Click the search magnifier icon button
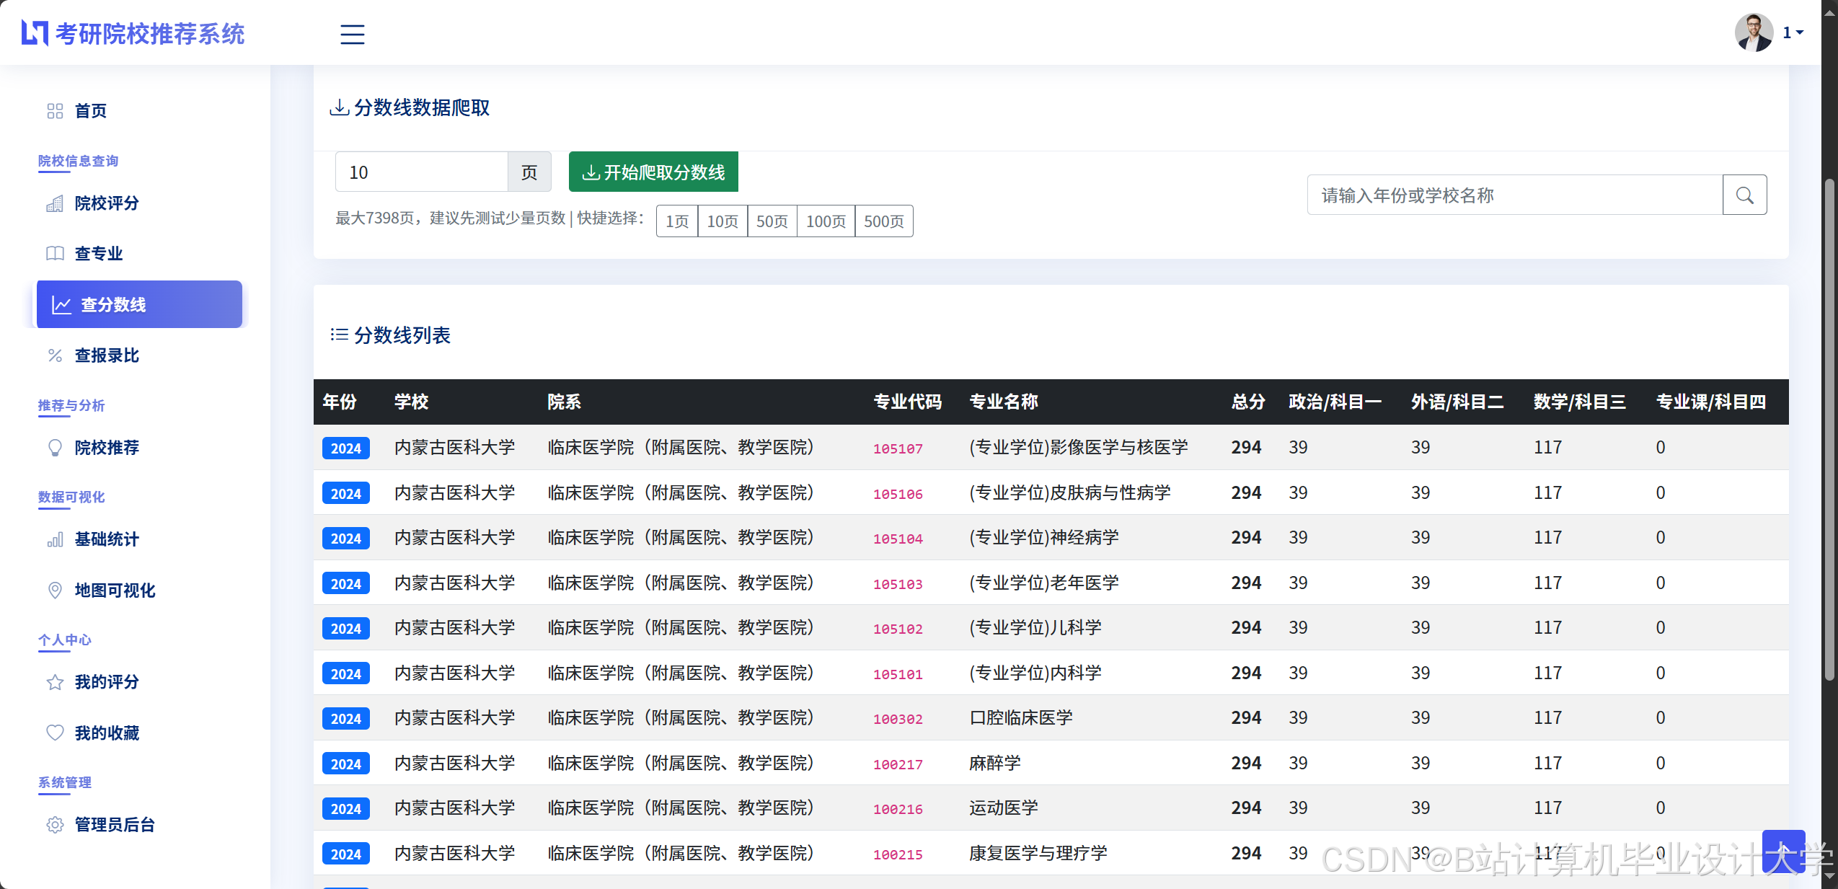The width and height of the screenshot is (1838, 889). [x=1744, y=195]
